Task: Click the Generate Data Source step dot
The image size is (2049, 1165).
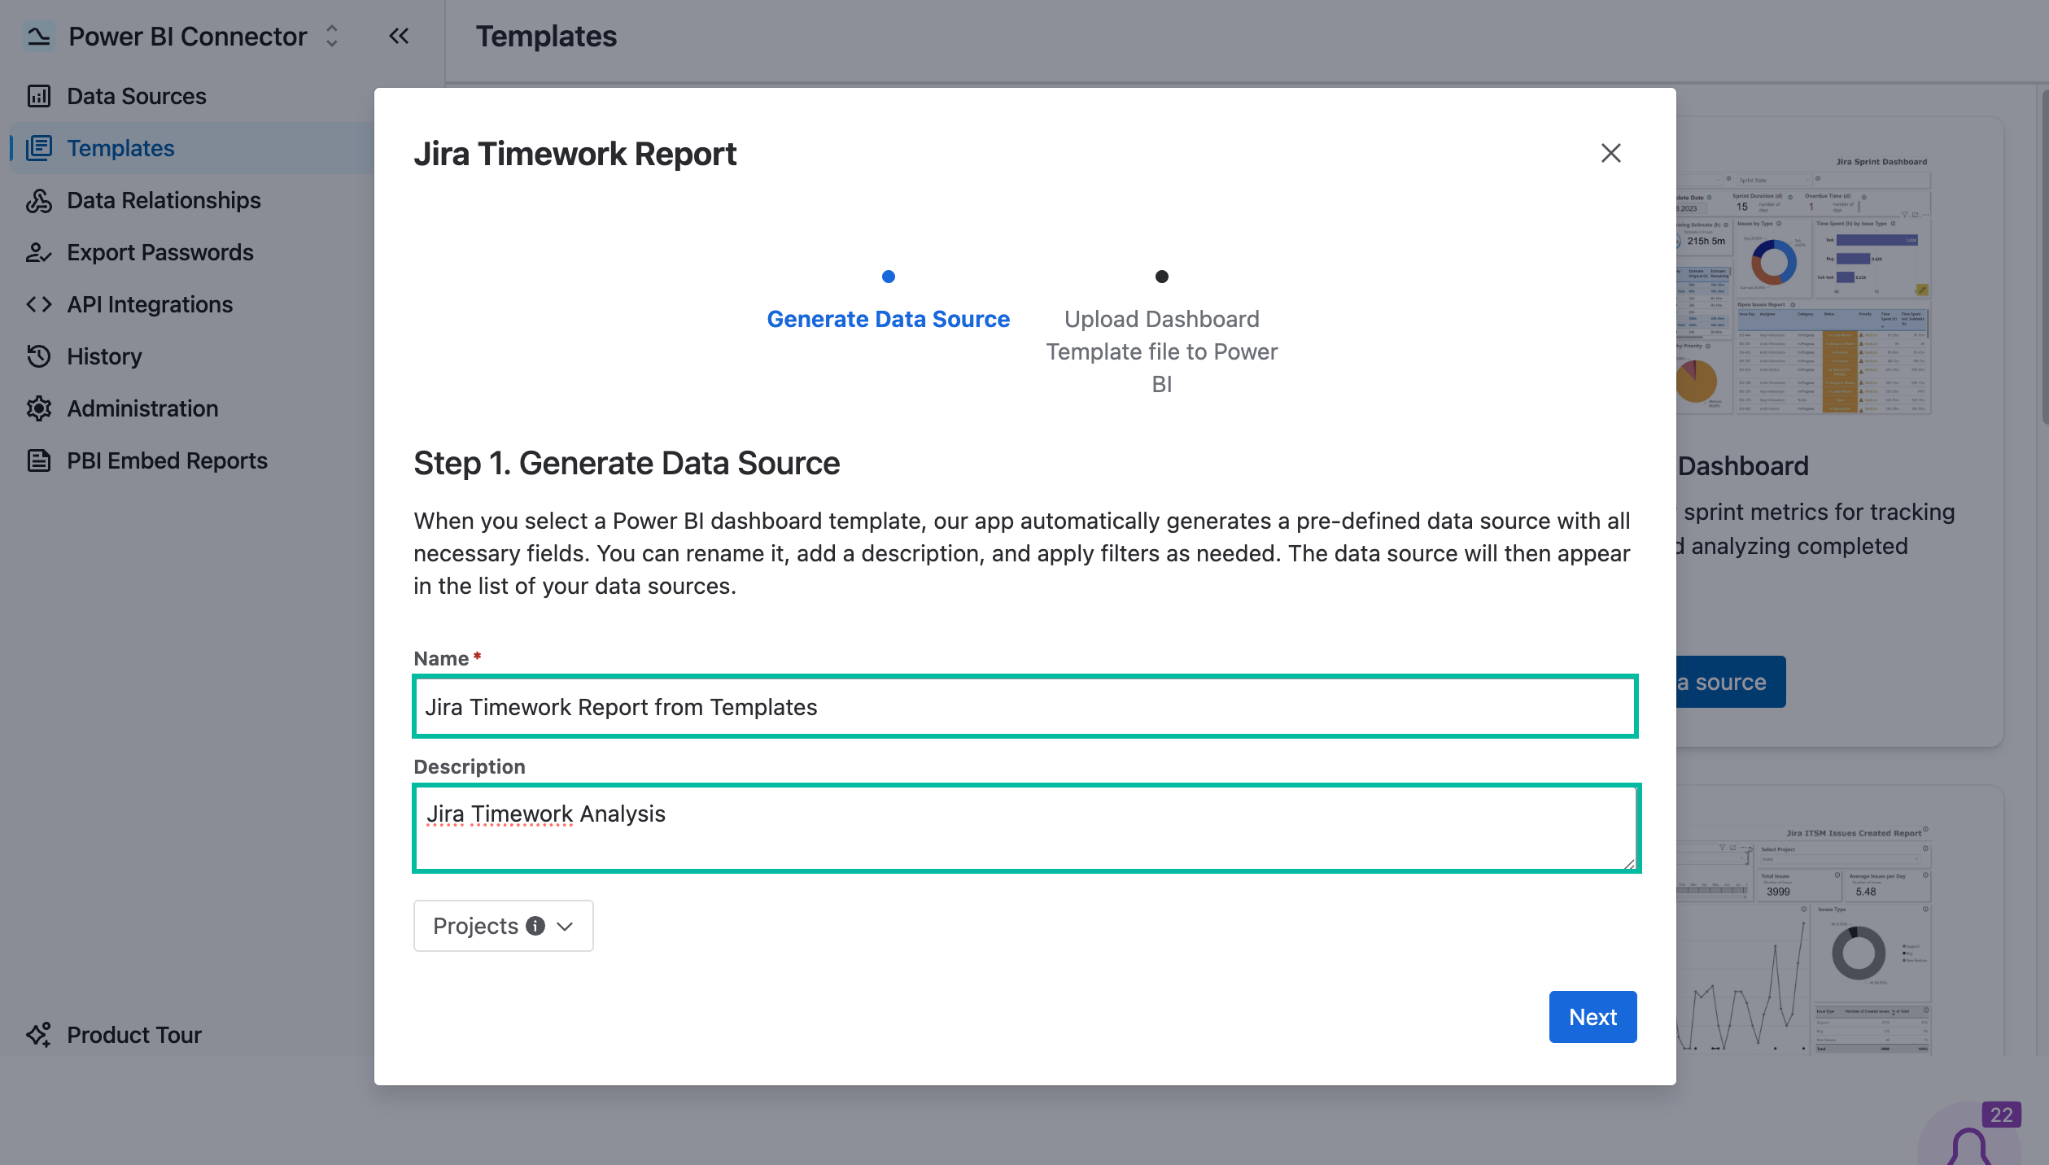Action: tap(889, 277)
